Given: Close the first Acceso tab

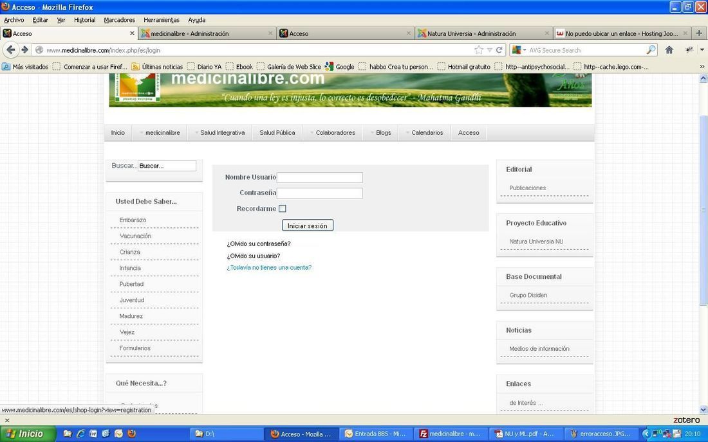Looking at the screenshot, I should click(132, 33).
